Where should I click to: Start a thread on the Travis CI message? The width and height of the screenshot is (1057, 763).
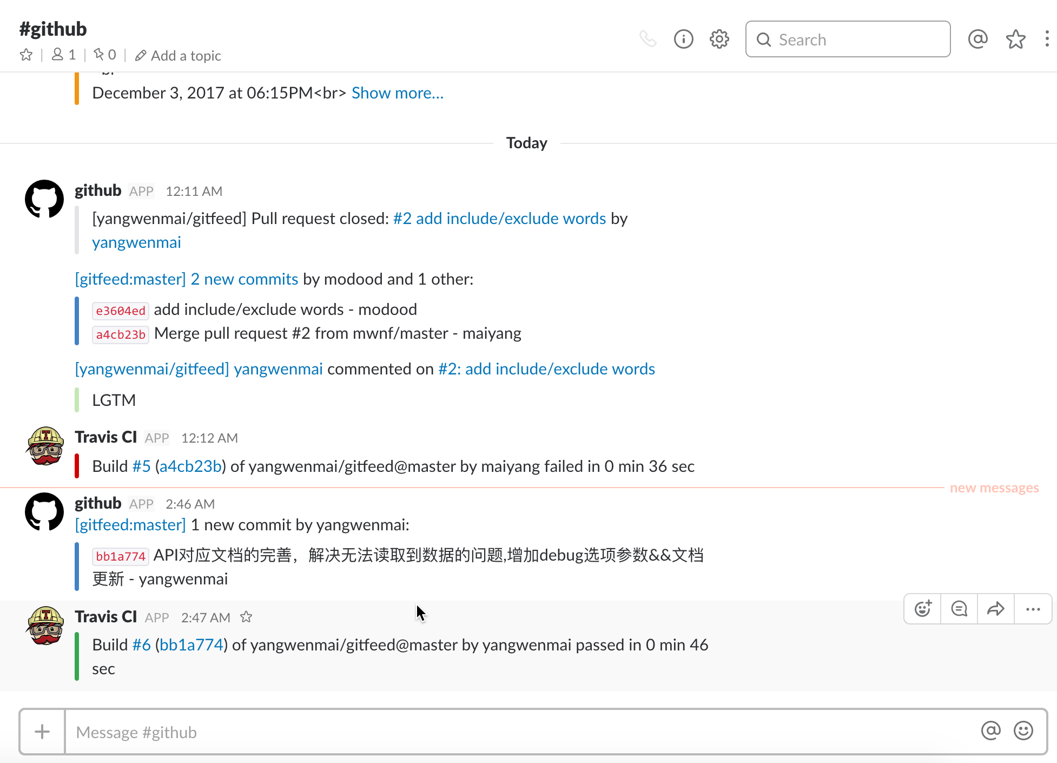[959, 609]
